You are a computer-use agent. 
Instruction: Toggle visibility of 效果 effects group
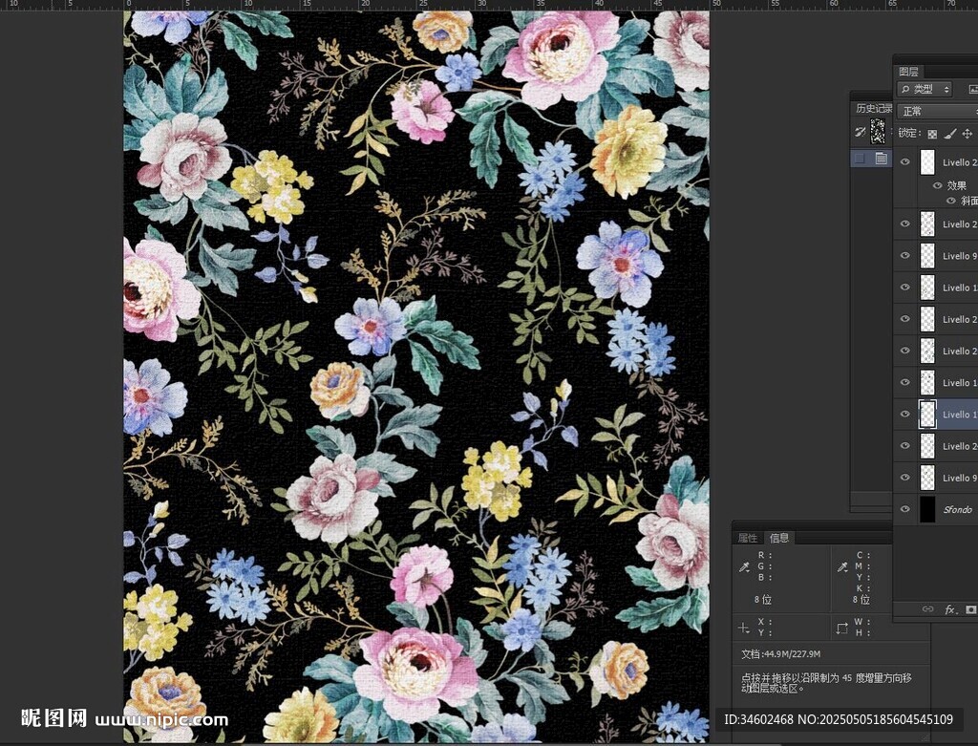(937, 185)
